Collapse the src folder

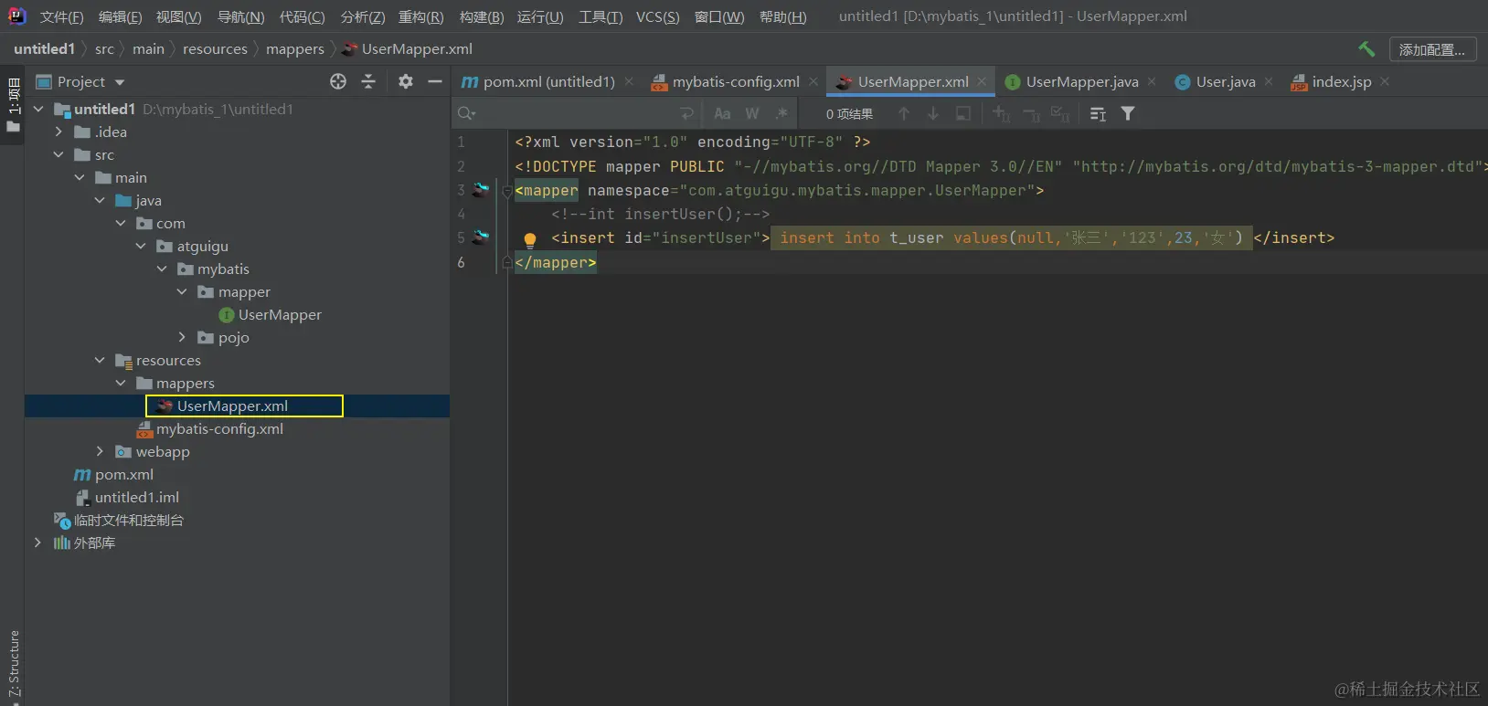tap(58, 154)
